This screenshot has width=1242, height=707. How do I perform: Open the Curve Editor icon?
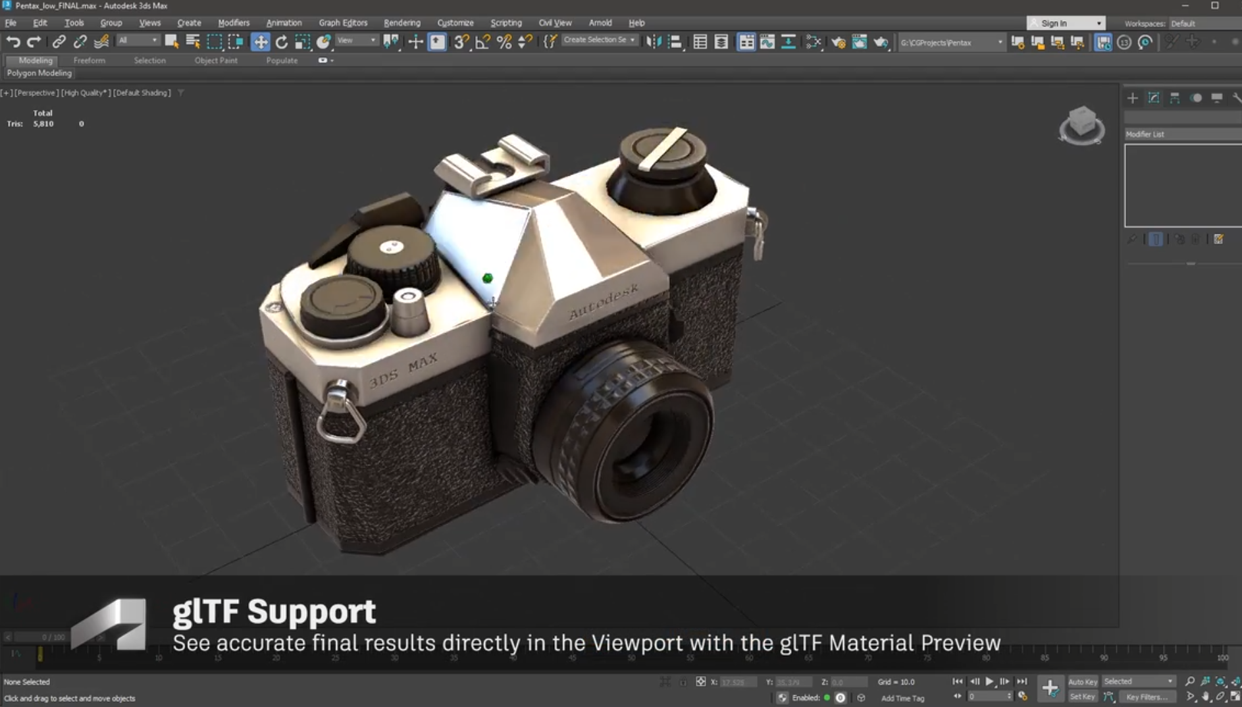click(x=767, y=42)
